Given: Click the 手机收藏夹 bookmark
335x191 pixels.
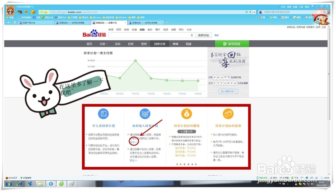Looking at the screenshot, I should click(x=25, y=17).
